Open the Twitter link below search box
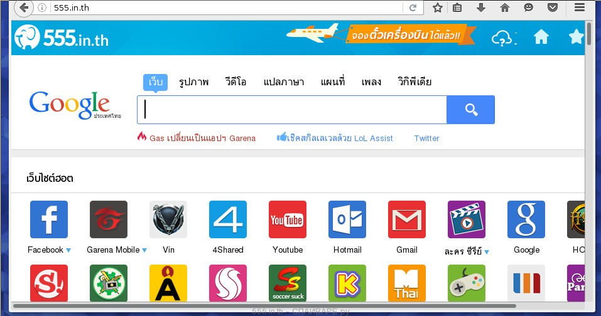 (x=426, y=139)
